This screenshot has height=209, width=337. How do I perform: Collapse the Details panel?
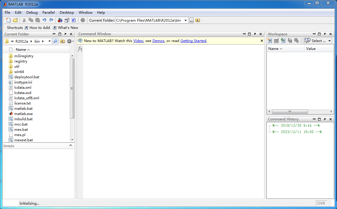click(71, 146)
